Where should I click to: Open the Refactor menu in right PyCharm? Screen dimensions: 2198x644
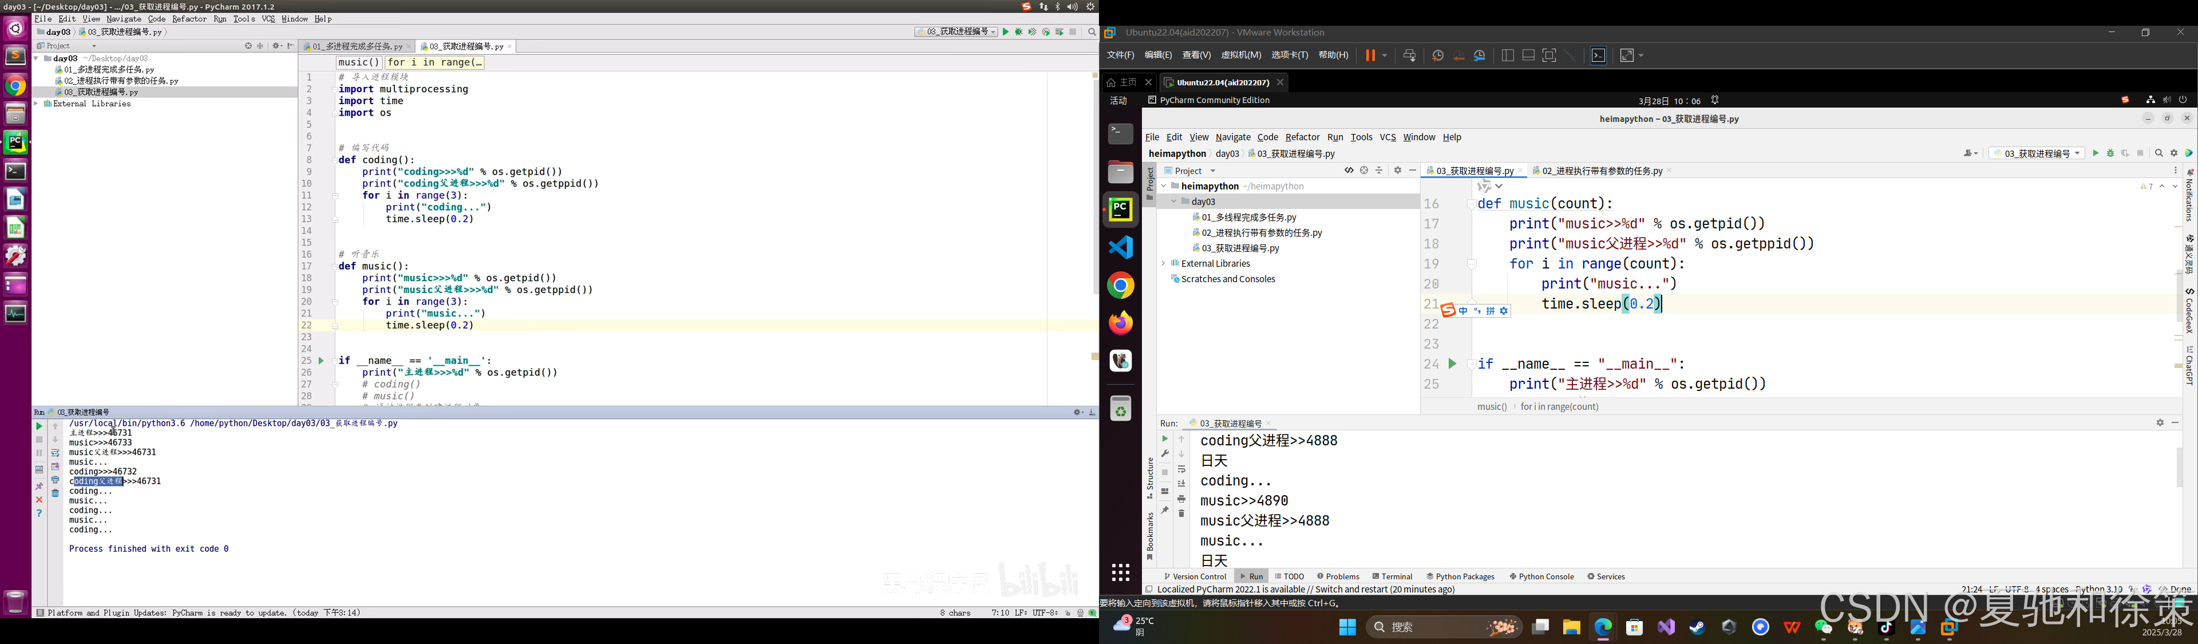tap(1302, 137)
